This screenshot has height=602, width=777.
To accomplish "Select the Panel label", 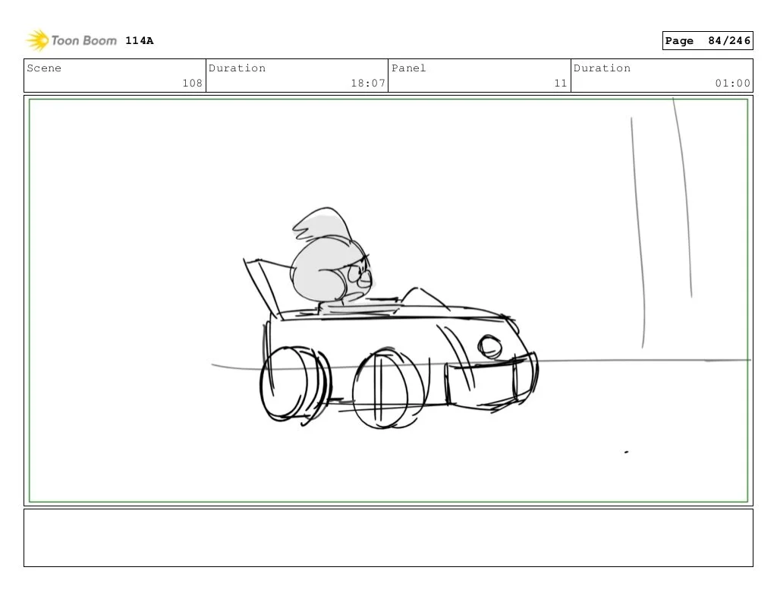I will tap(409, 68).
